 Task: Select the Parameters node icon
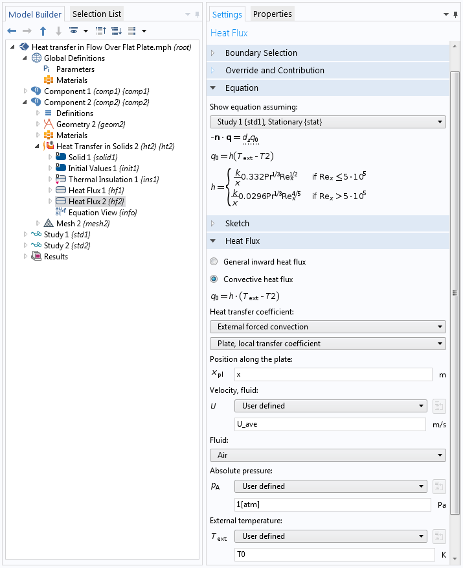coord(47,69)
